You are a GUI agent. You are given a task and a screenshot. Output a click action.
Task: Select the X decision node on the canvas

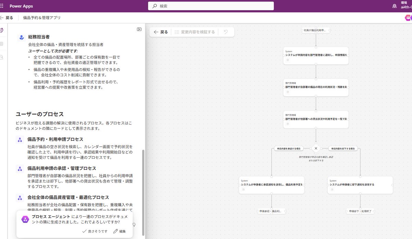click(x=316, y=149)
